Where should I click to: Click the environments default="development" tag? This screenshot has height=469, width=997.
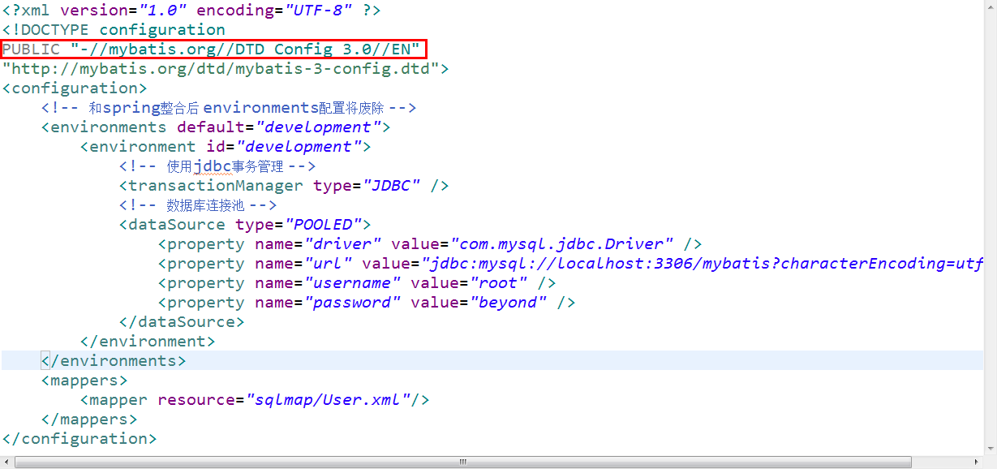tap(216, 127)
